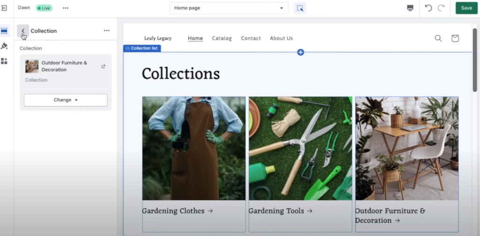Open Theme settings paintbrush icon
This screenshot has height=236, width=480.
(4, 46)
